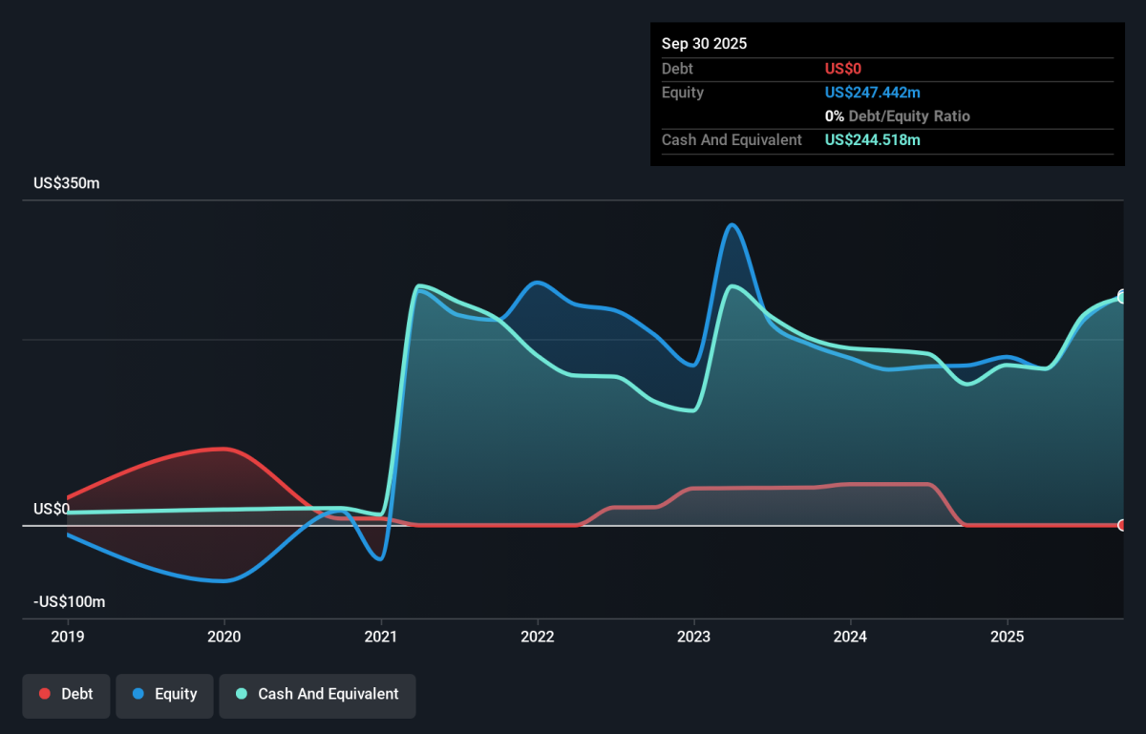Screen dimensions: 1146x734
Task: Click the Cash value US$244.518m in tooltip
Action: [873, 140]
